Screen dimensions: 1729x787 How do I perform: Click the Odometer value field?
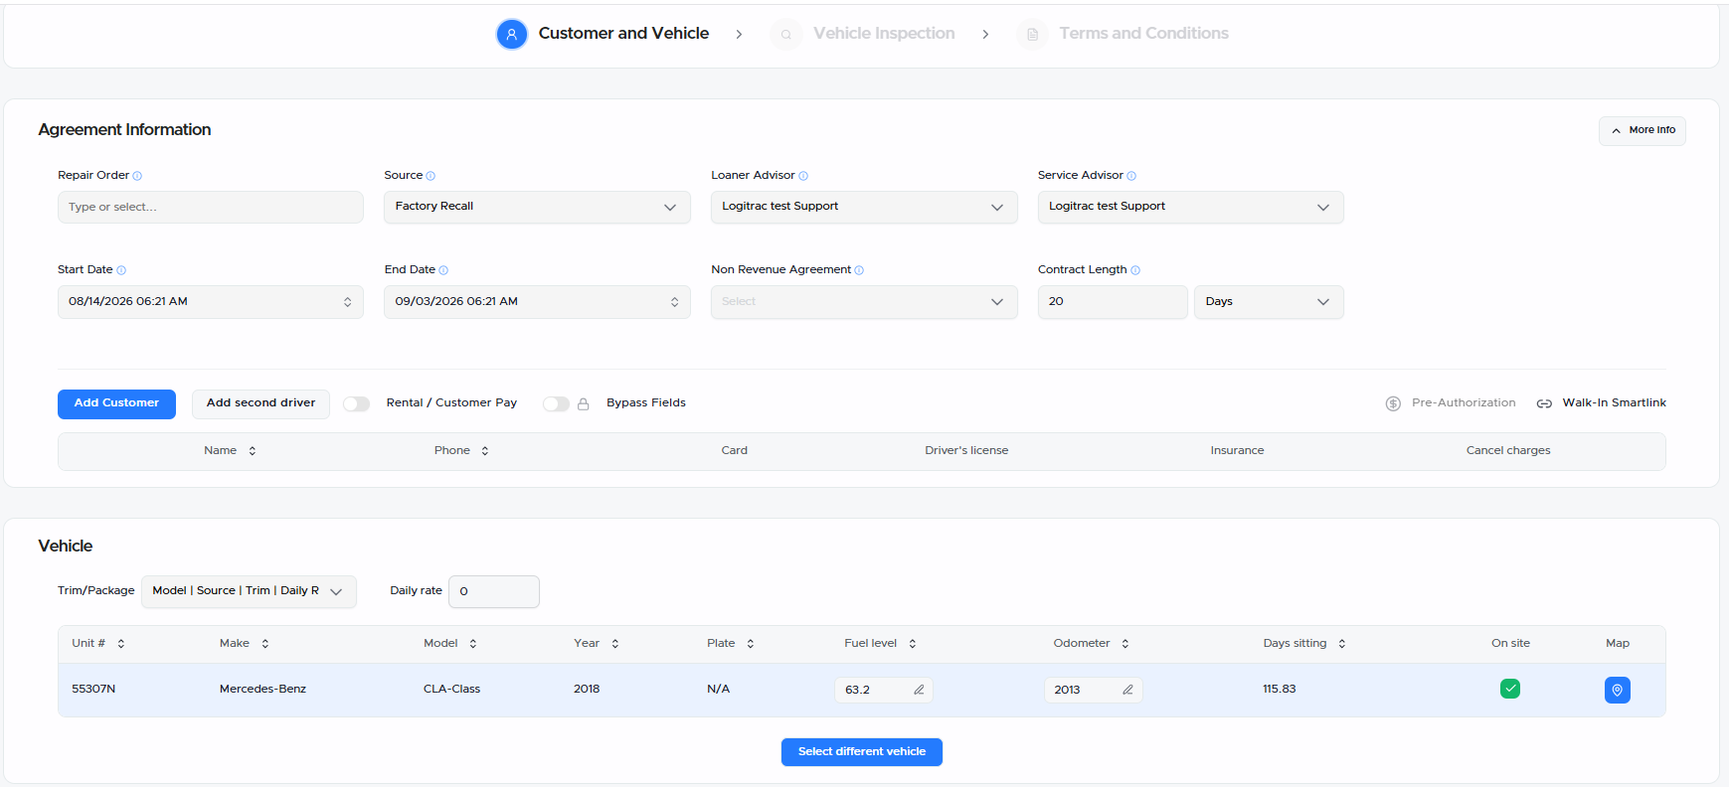pos(1093,690)
